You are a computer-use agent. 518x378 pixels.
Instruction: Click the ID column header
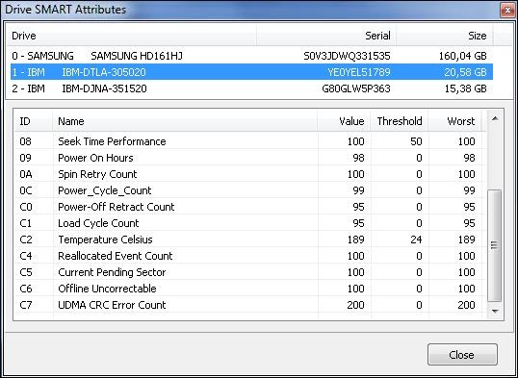(x=33, y=121)
